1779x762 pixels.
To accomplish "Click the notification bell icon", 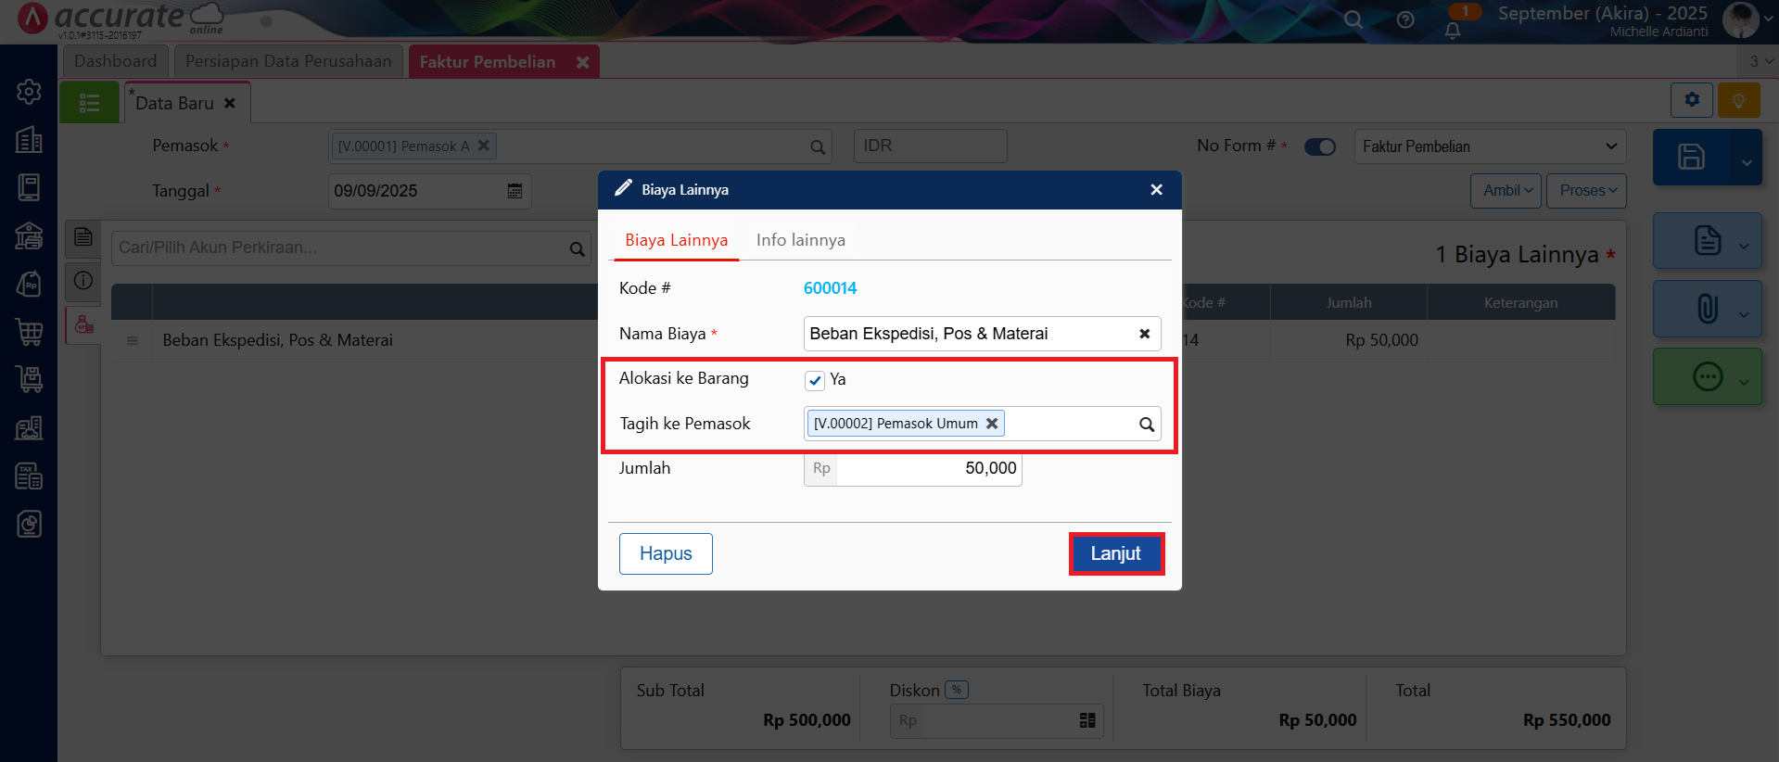I will [x=1453, y=31].
